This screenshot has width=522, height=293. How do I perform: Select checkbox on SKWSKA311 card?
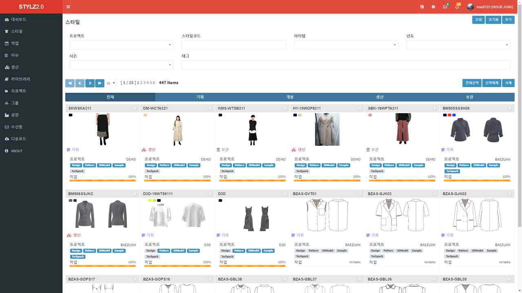click(135, 109)
